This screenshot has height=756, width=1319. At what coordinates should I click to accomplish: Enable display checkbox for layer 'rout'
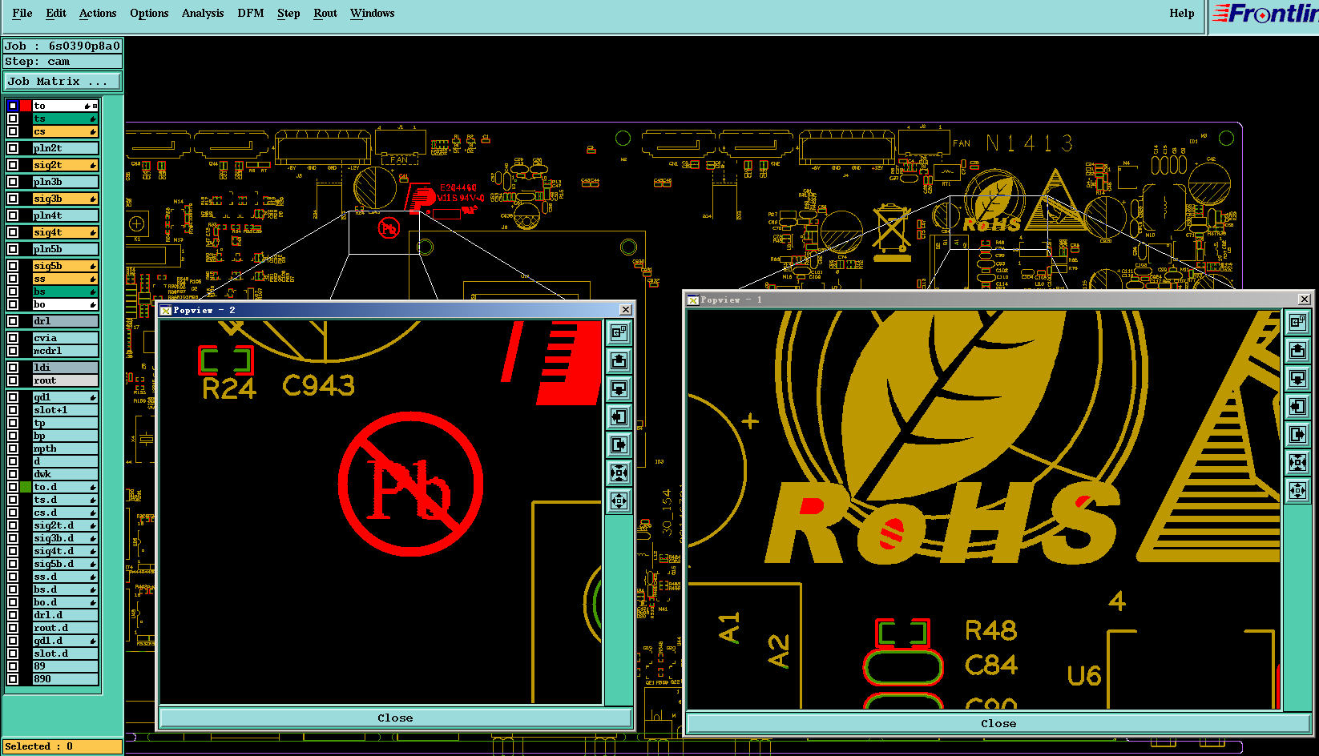13,380
